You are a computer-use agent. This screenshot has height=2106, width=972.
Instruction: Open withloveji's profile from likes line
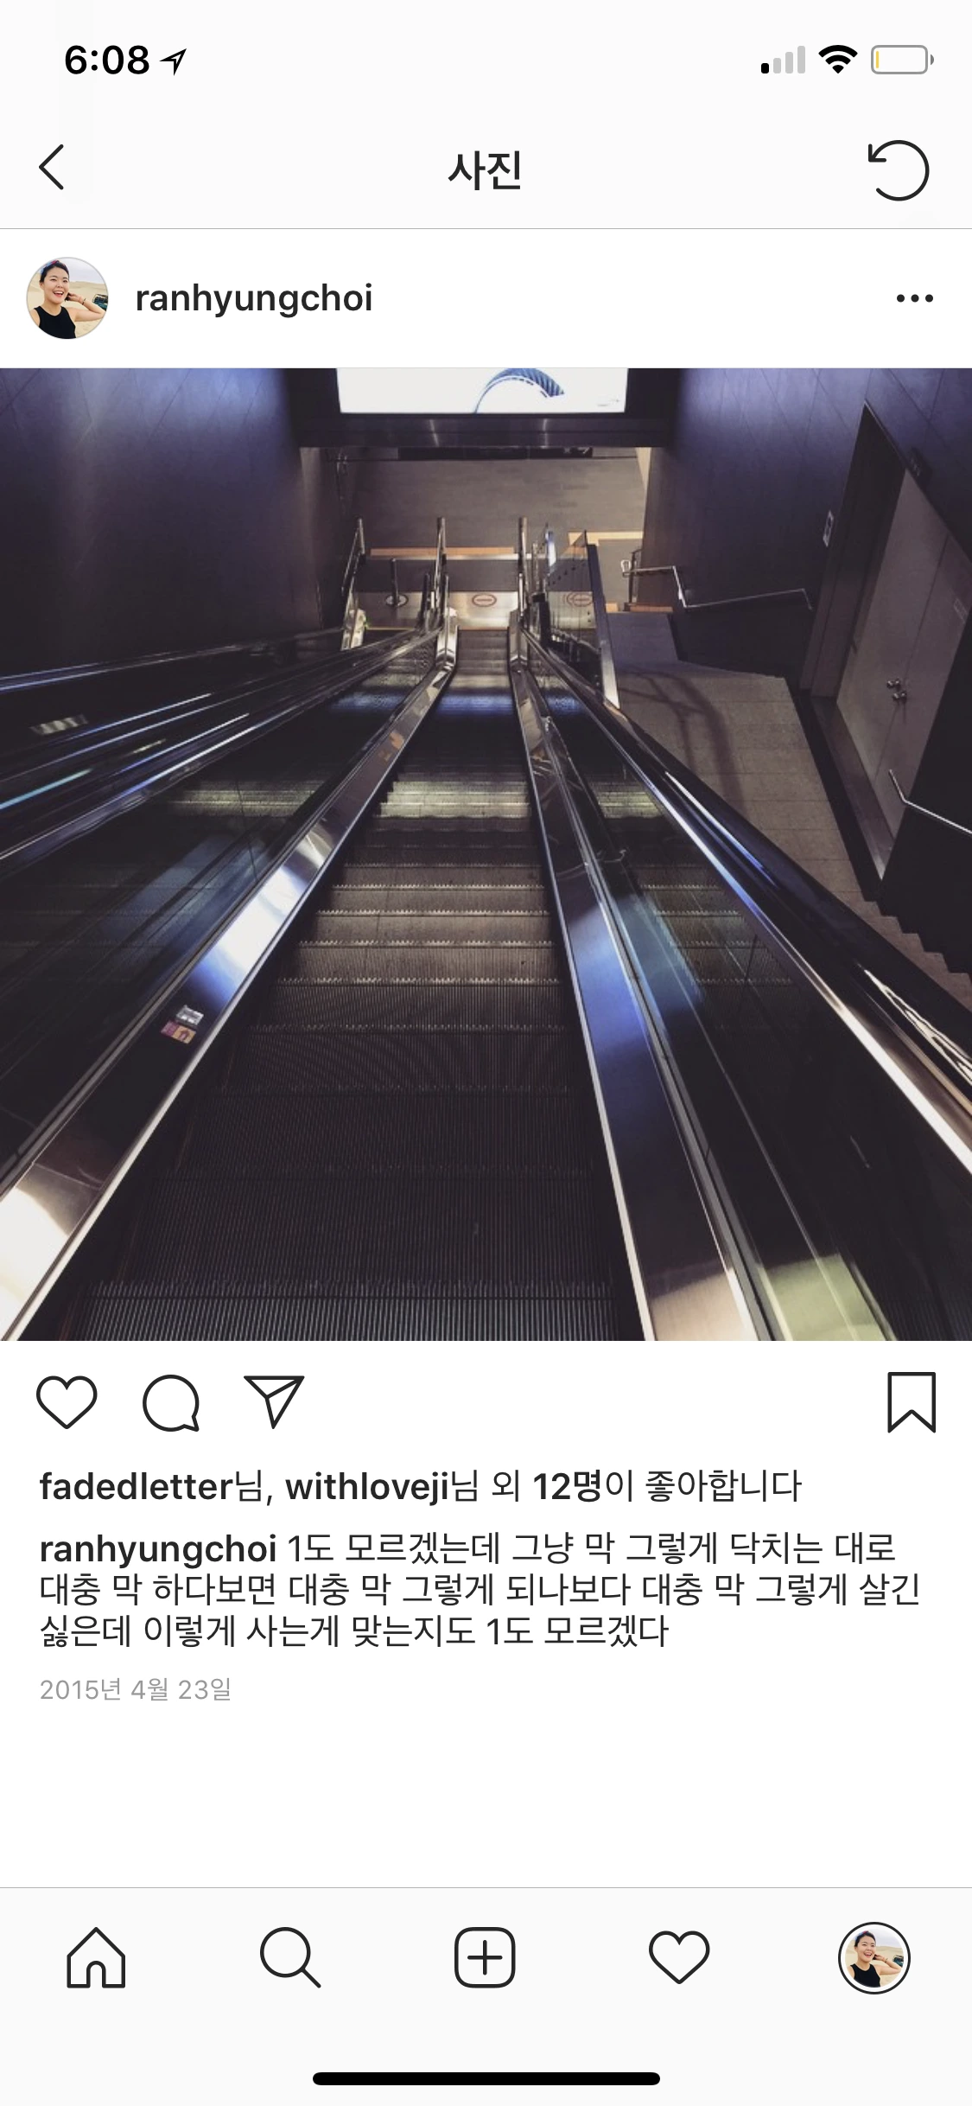(x=367, y=1487)
